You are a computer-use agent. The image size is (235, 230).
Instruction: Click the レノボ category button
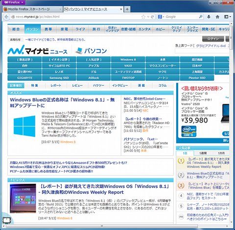coord(59,72)
